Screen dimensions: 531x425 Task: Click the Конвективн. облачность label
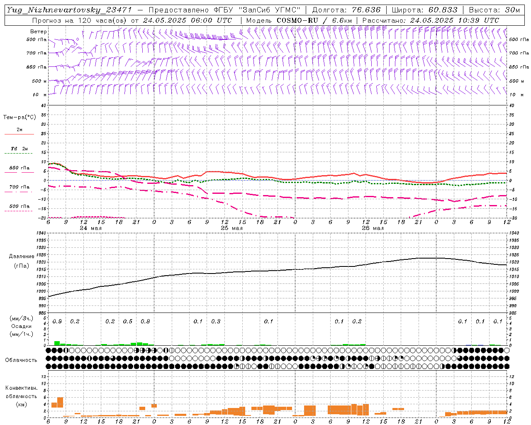pos(21,392)
